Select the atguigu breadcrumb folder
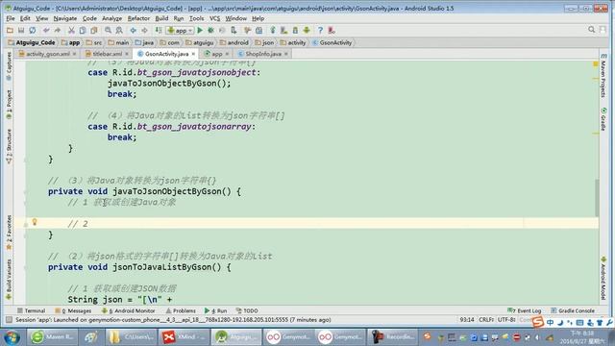This screenshot has height=346, width=615. pos(200,42)
